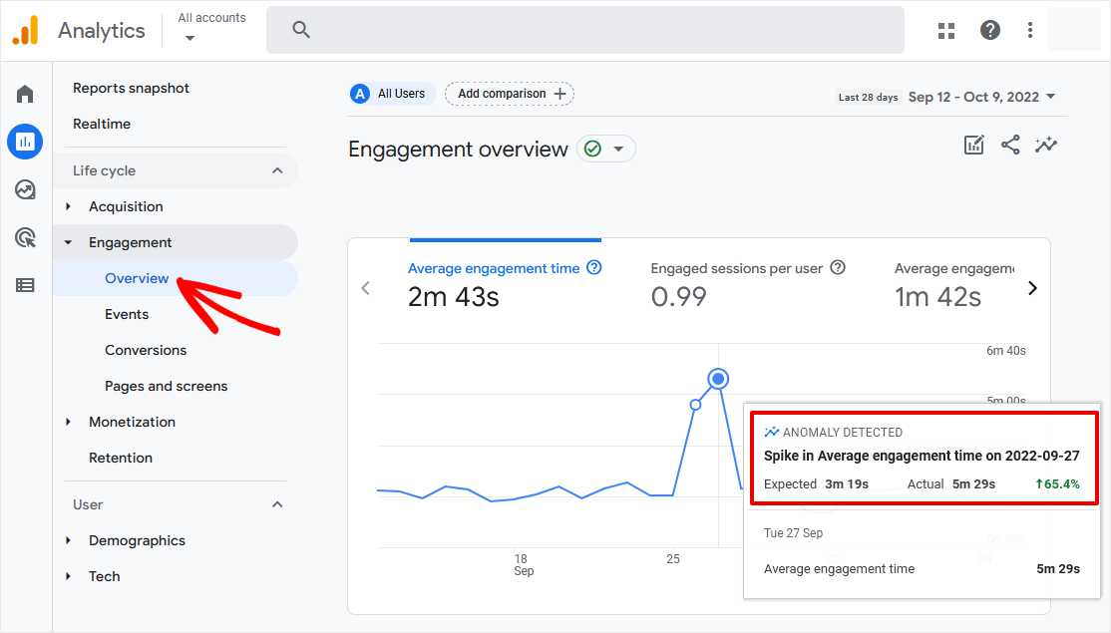The height and width of the screenshot is (633, 1111).
Task: Open the Library icon in left rail
Action: (25, 285)
